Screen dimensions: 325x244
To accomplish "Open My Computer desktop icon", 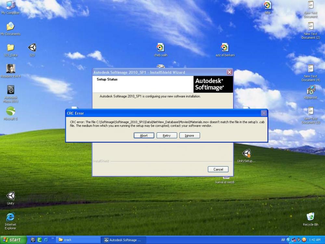I will tap(10, 7).
